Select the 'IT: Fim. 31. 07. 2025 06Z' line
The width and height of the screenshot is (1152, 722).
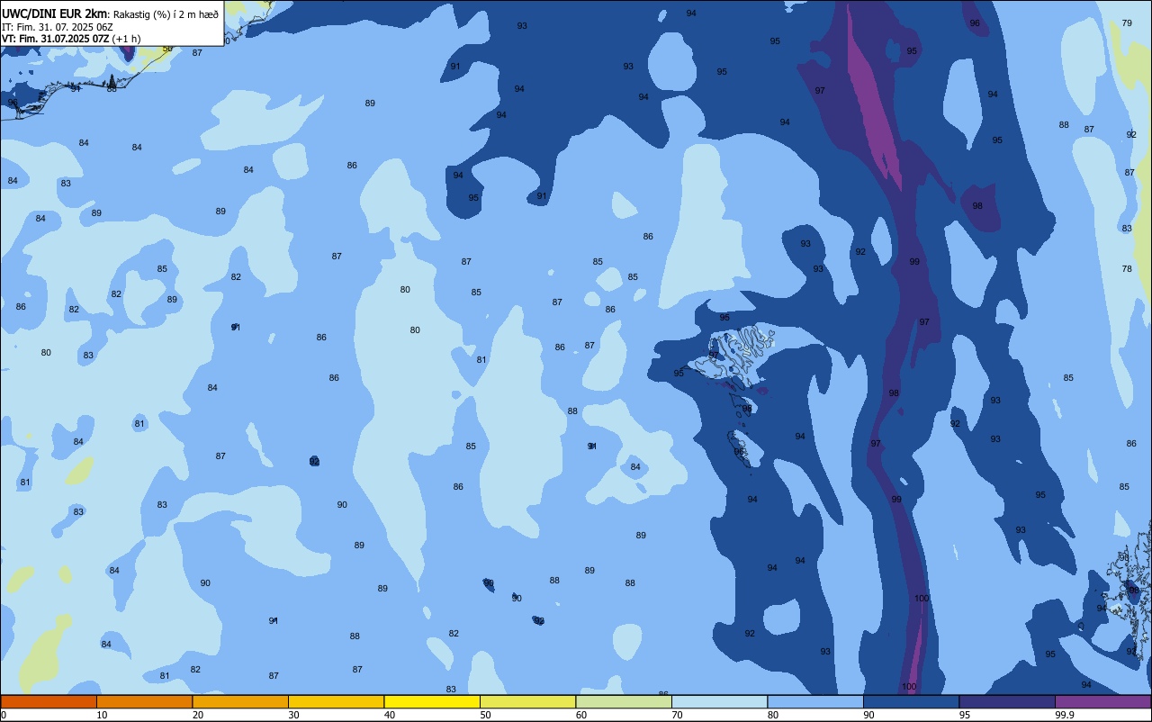58,27
